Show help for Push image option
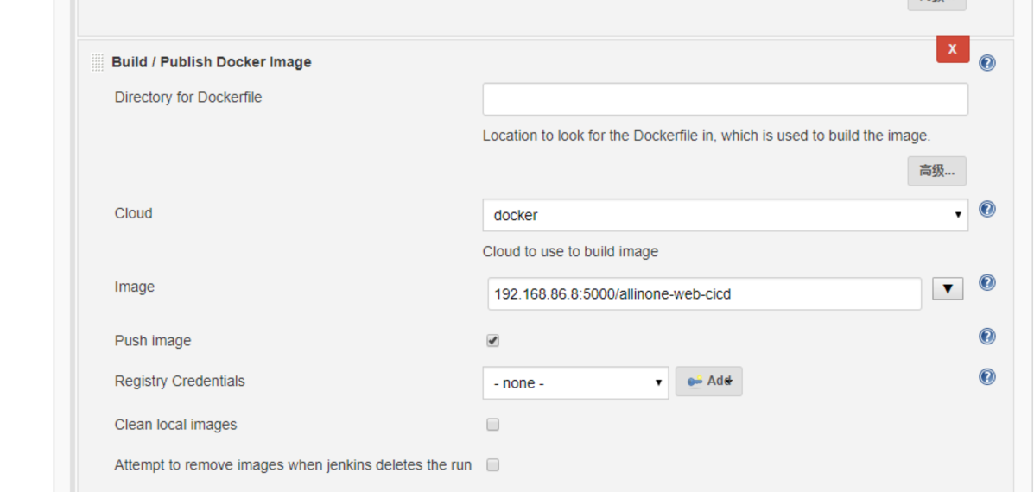This screenshot has height=492, width=1034. pos(987,337)
